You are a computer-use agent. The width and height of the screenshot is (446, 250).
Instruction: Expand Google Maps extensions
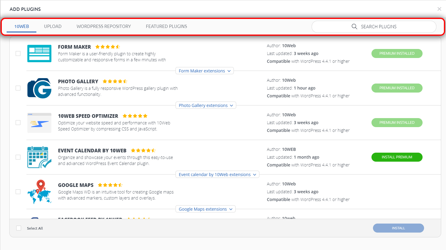click(206, 209)
